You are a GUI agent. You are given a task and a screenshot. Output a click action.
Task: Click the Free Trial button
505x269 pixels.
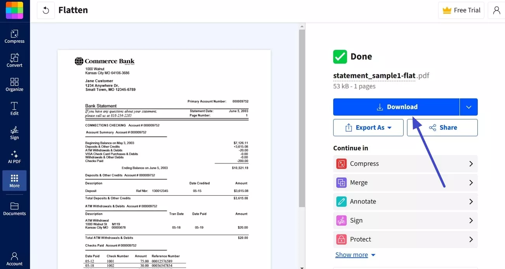tap(461, 10)
